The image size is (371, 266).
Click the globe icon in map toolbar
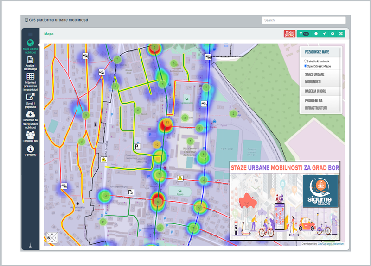333,34
